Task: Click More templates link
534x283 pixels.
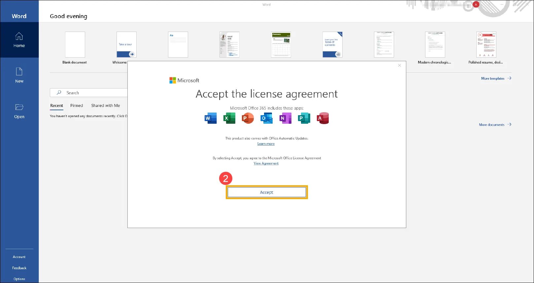Action: [x=496, y=78]
